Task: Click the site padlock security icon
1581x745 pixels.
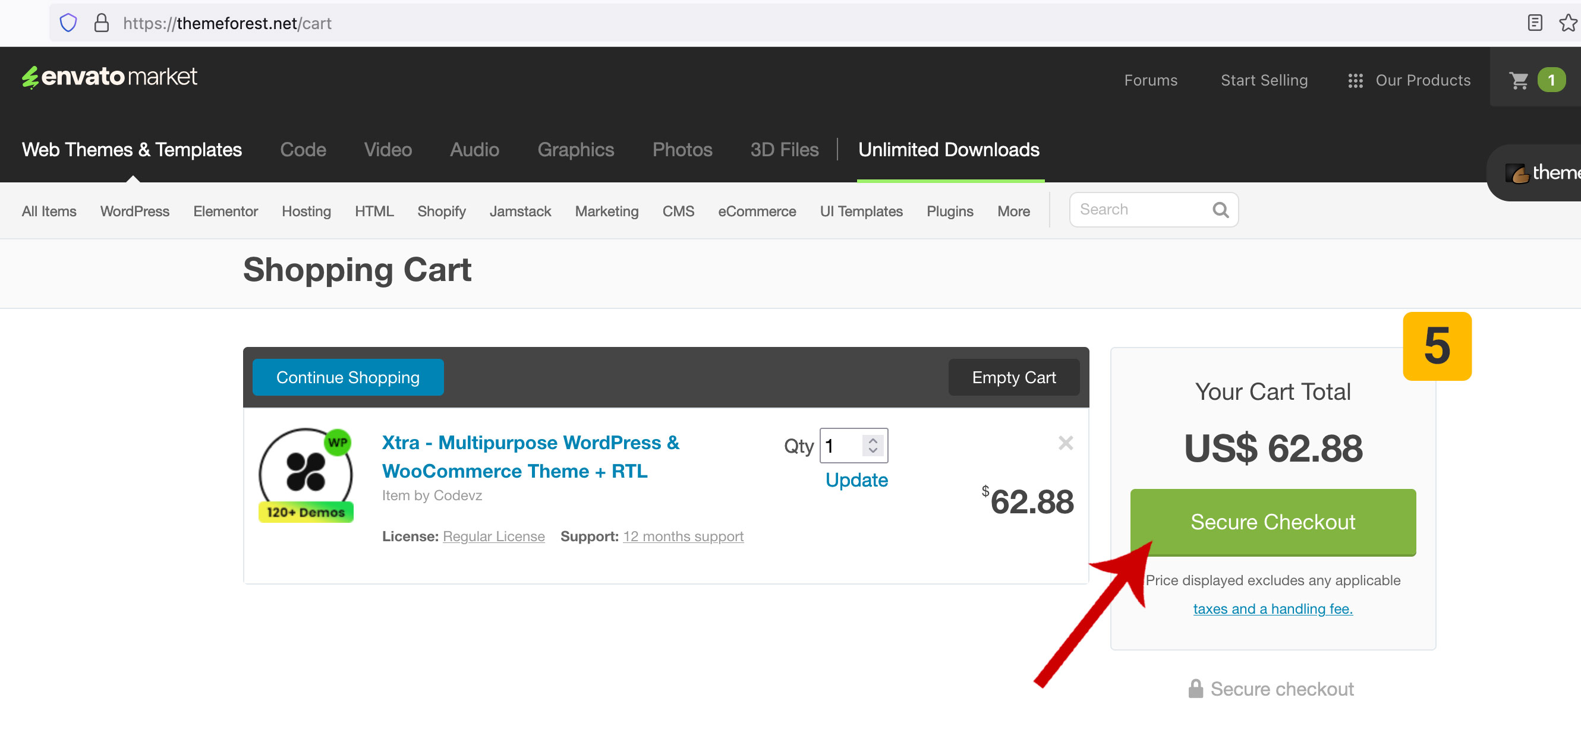Action: pos(101,23)
